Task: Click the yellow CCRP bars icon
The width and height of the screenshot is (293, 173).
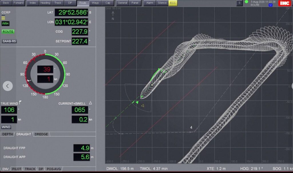Action: coord(3,17)
